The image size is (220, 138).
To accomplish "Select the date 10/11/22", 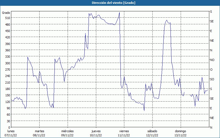I will coord(96,135).
